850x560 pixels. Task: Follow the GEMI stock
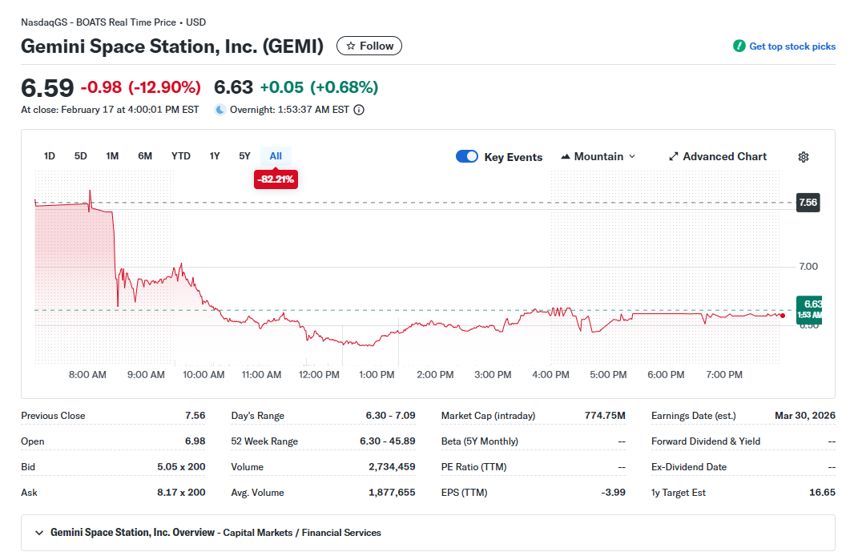click(x=369, y=46)
